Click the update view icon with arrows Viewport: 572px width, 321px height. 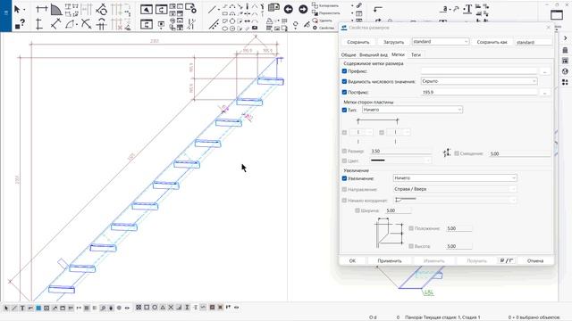tap(161, 10)
